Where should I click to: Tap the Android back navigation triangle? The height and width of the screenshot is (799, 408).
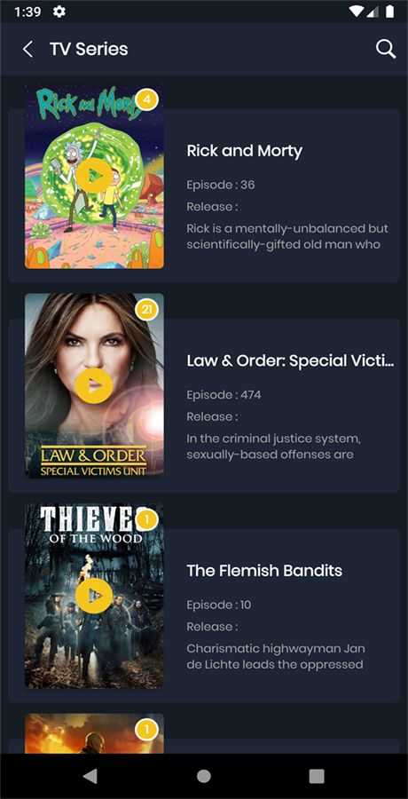coord(90,776)
